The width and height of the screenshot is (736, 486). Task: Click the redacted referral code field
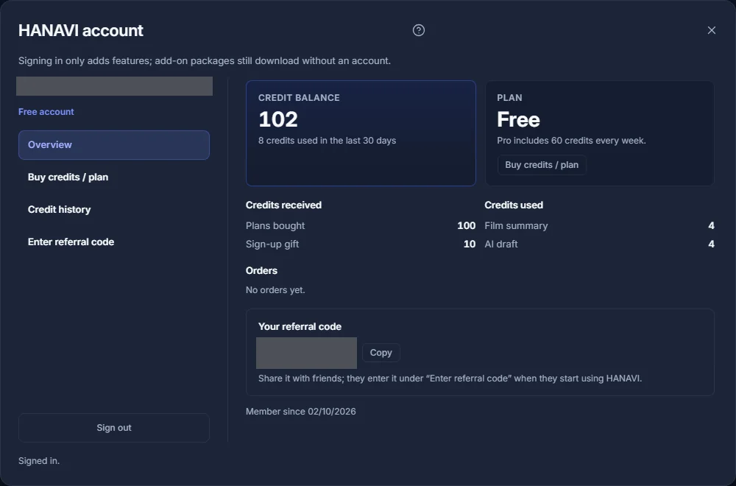pyautogui.click(x=306, y=353)
